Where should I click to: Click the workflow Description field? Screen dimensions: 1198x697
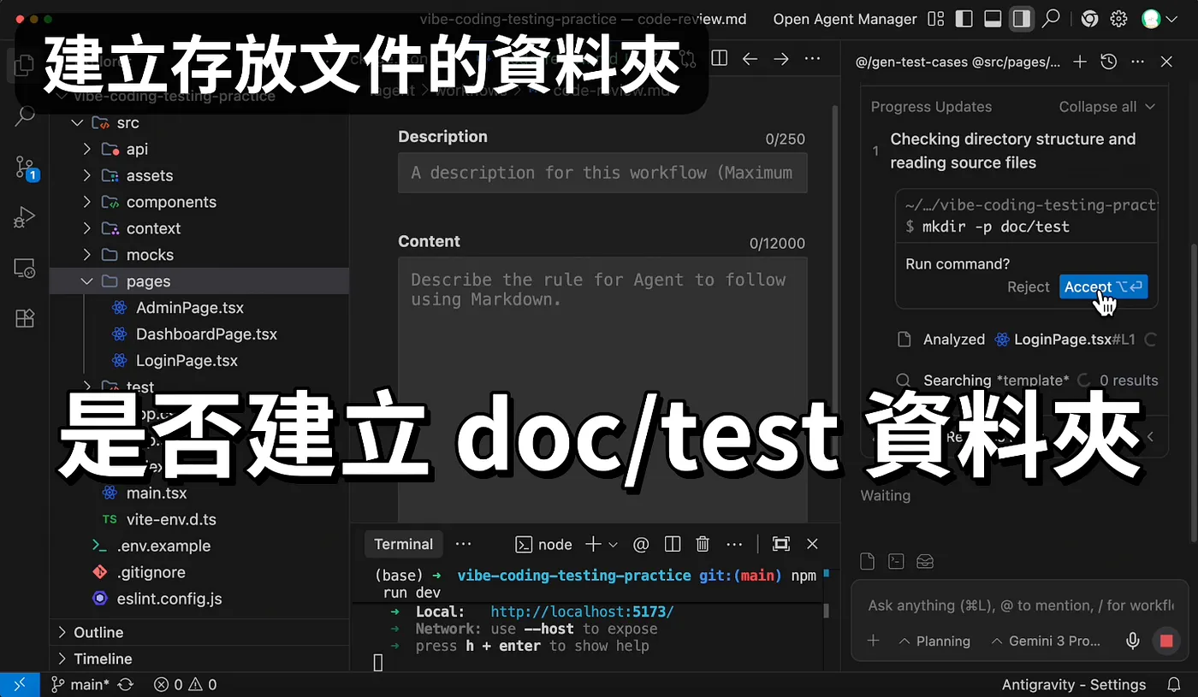point(602,173)
